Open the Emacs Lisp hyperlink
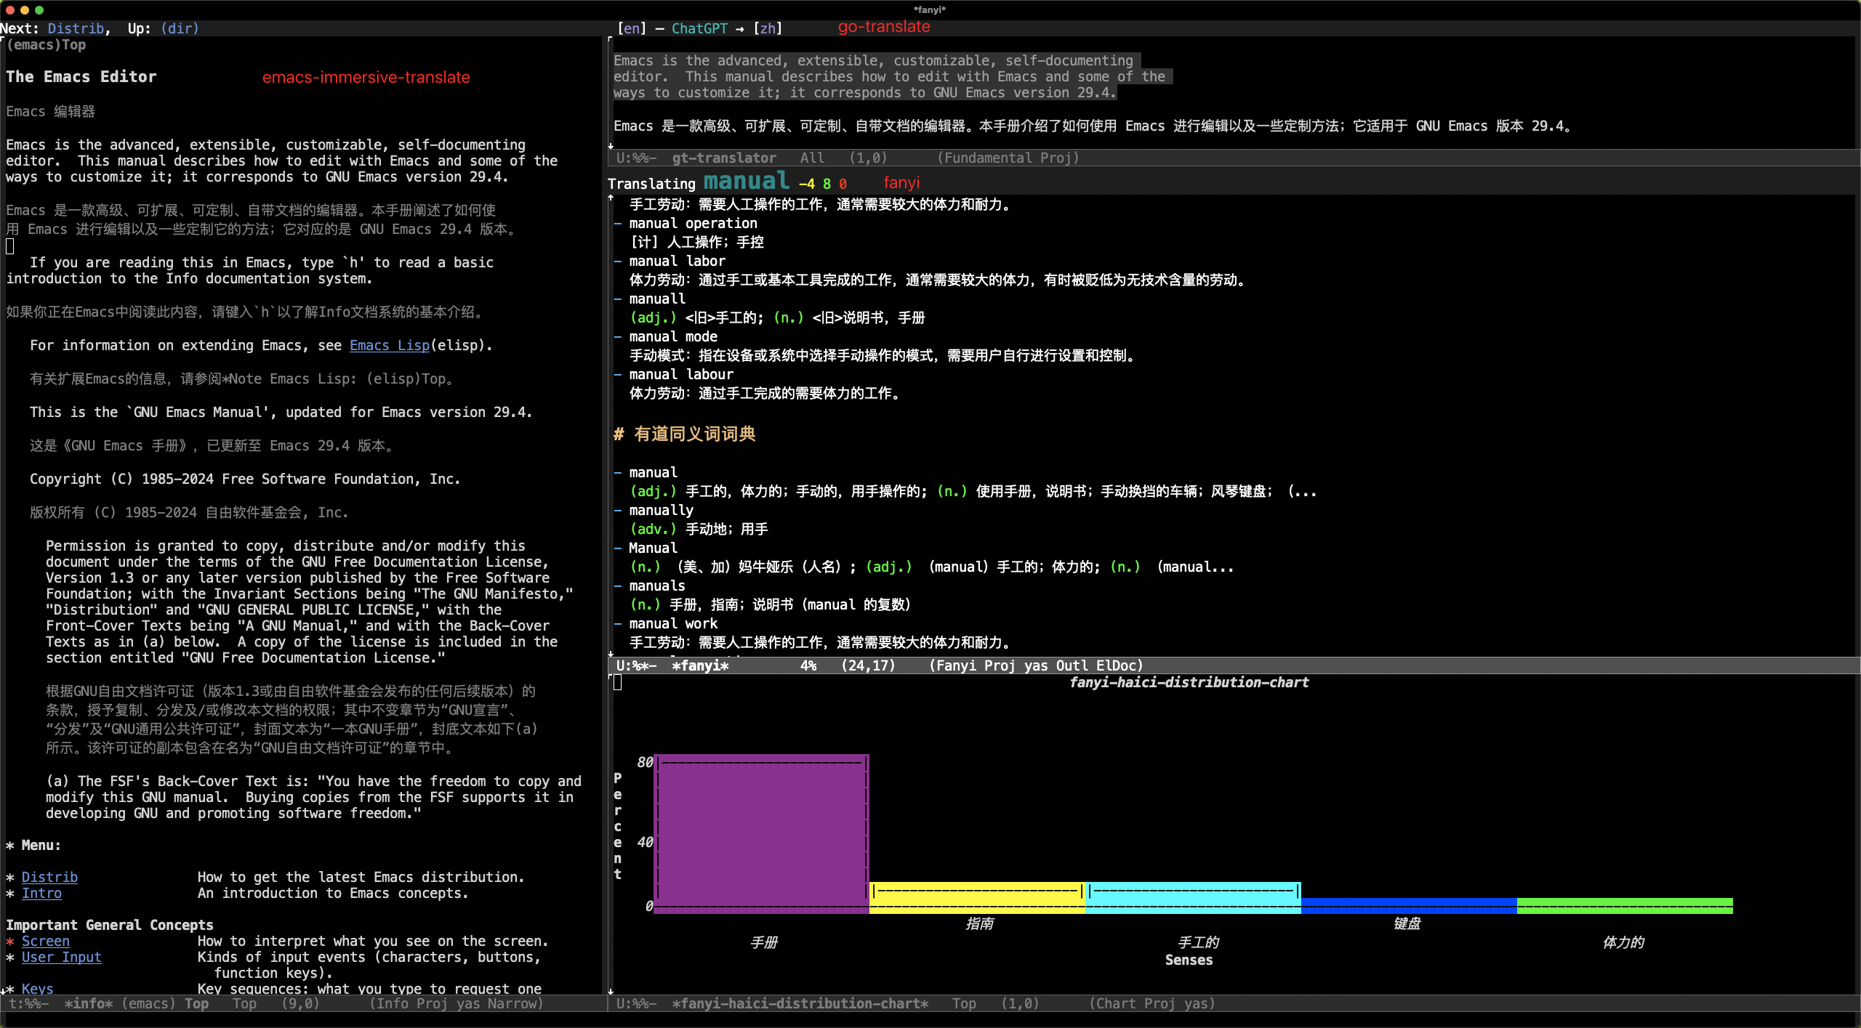The image size is (1861, 1028). coord(390,345)
